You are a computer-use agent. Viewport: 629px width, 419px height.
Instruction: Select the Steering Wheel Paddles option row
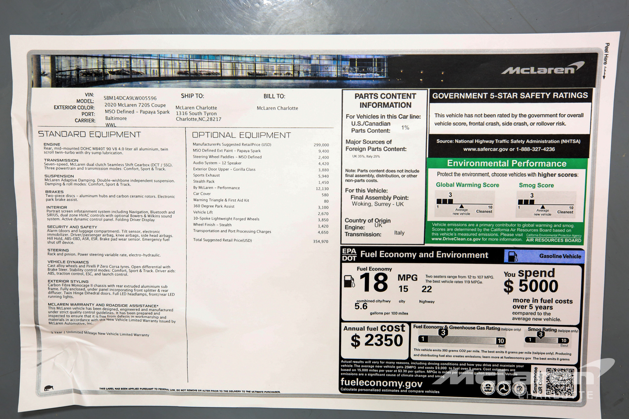pos(261,157)
